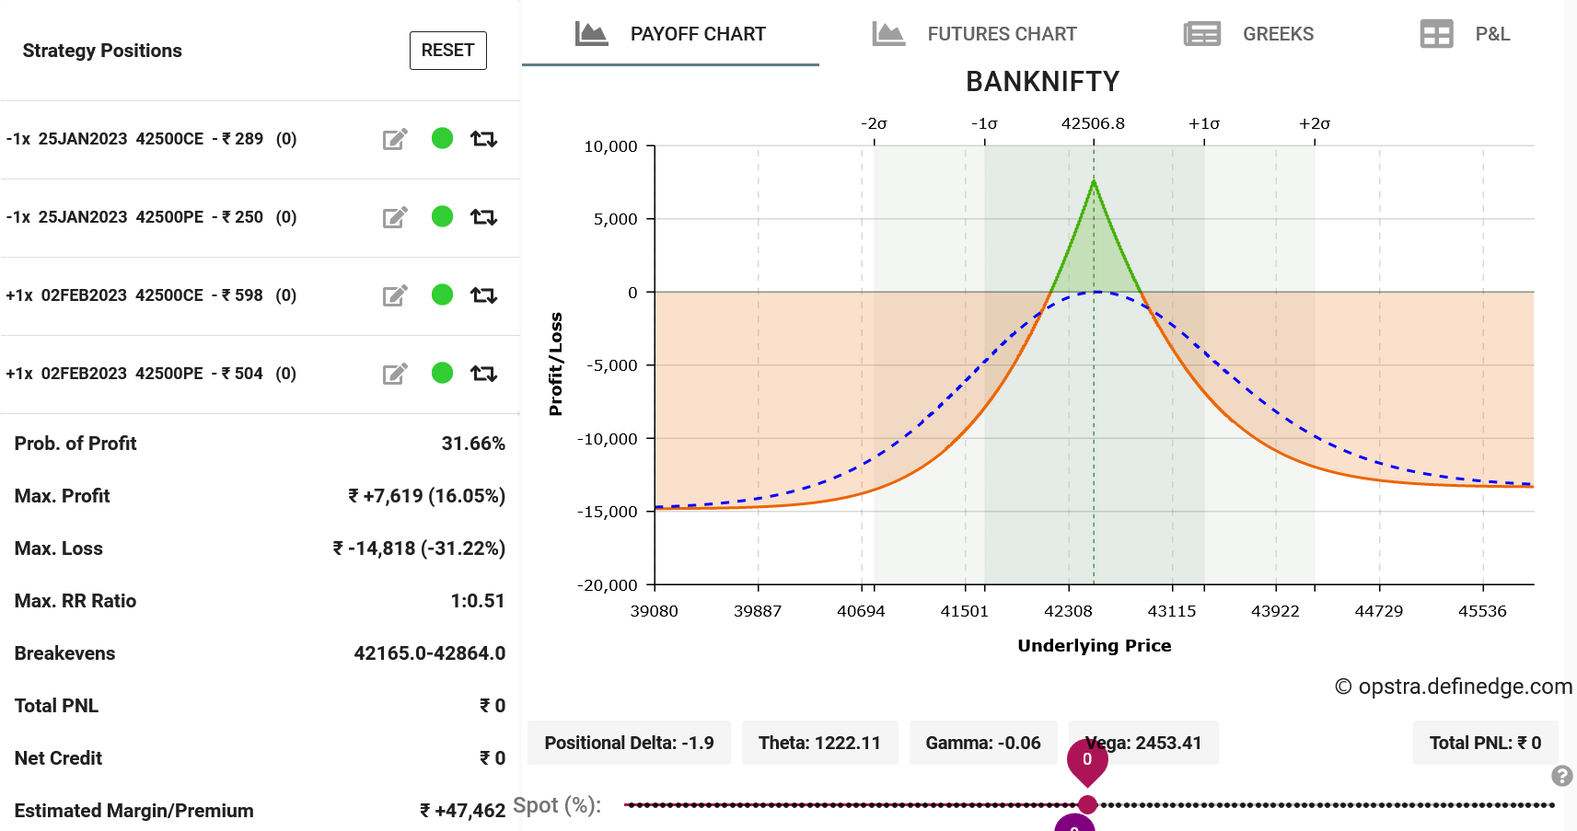Click the help question mark icon

click(x=1561, y=776)
